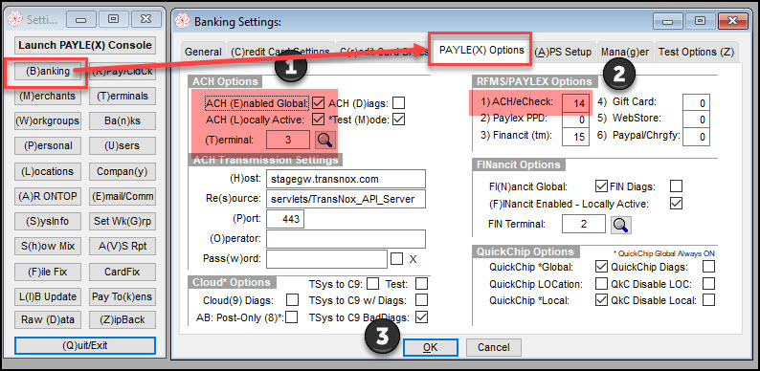The height and width of the screenshot is (371, 760).
Task: Check QkC Disable LOC checkbox
Action: pos(708,283)
